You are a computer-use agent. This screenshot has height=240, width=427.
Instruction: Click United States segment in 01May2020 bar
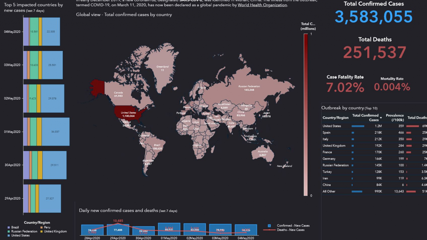coord(55,132)
